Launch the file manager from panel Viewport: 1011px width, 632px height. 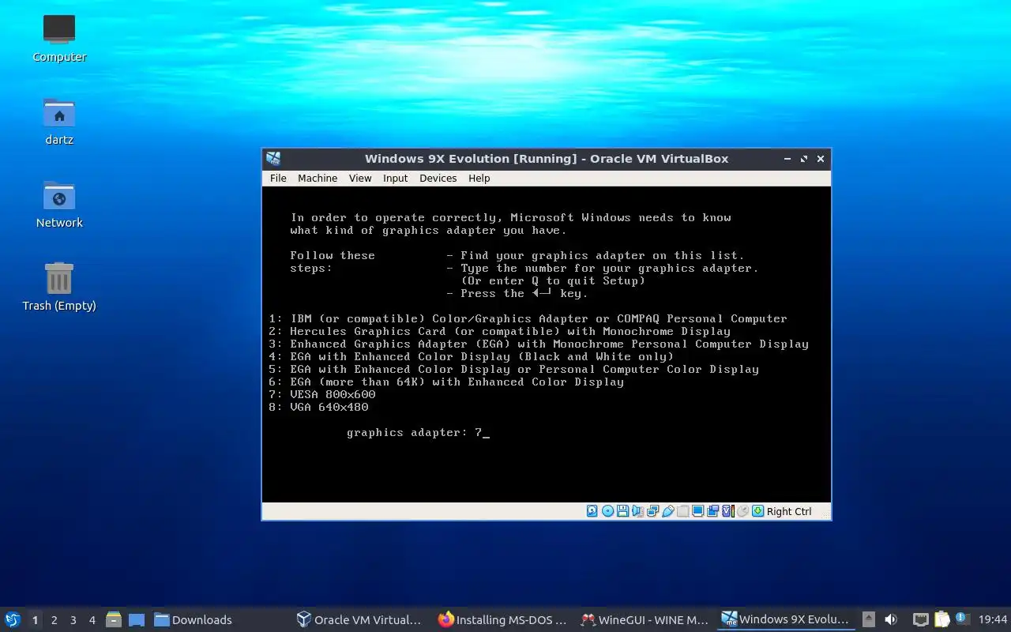coord(114,619)
